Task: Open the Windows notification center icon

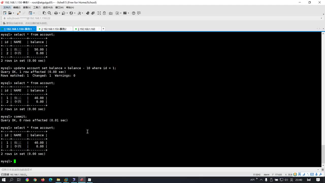Action: click(318, 180)
